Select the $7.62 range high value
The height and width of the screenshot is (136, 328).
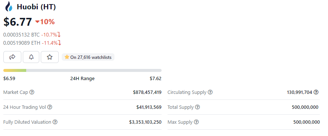tap(156, 79)
